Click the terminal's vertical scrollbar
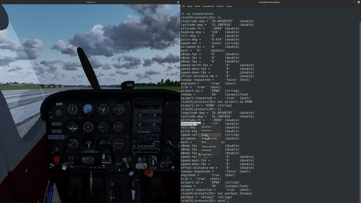Viewport: 361px width, 203px height. pyautogui.click(x=360, y=113)
